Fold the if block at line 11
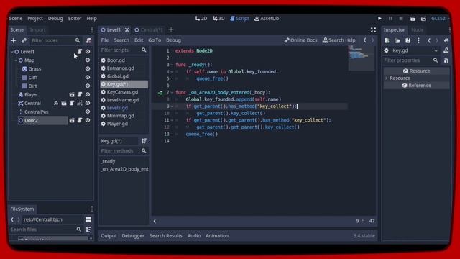460x259 pixels. pyautogui.click(x=172, y=120)
